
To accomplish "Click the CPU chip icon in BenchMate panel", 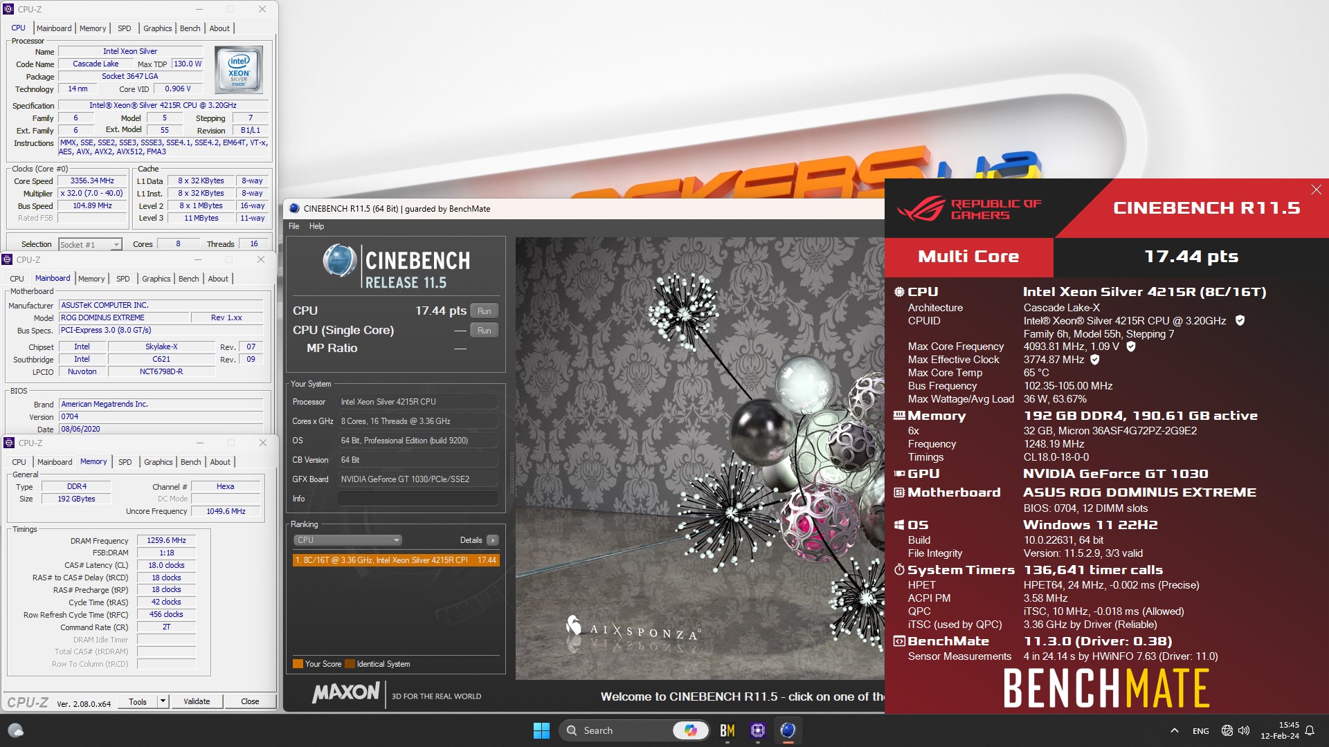I will (x=899, y=292).
